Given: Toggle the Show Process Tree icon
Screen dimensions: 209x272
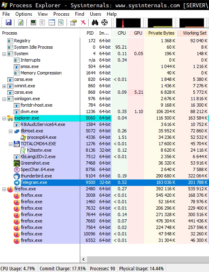Looking at the screenshot, I should coord(43,23).
